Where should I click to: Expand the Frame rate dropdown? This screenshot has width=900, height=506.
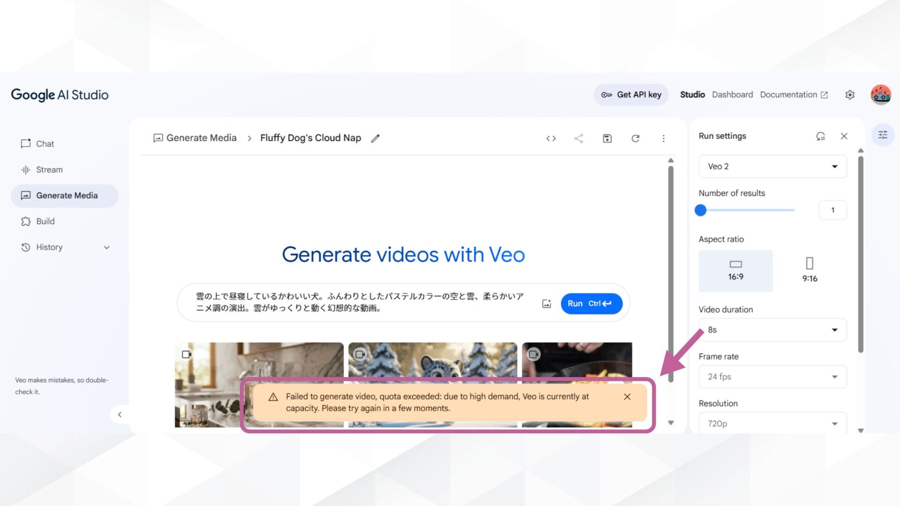pos(772,376)
